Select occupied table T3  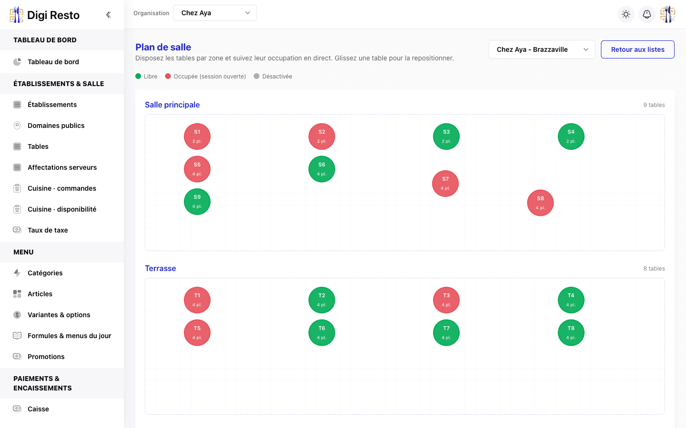(x=446, y=300)
